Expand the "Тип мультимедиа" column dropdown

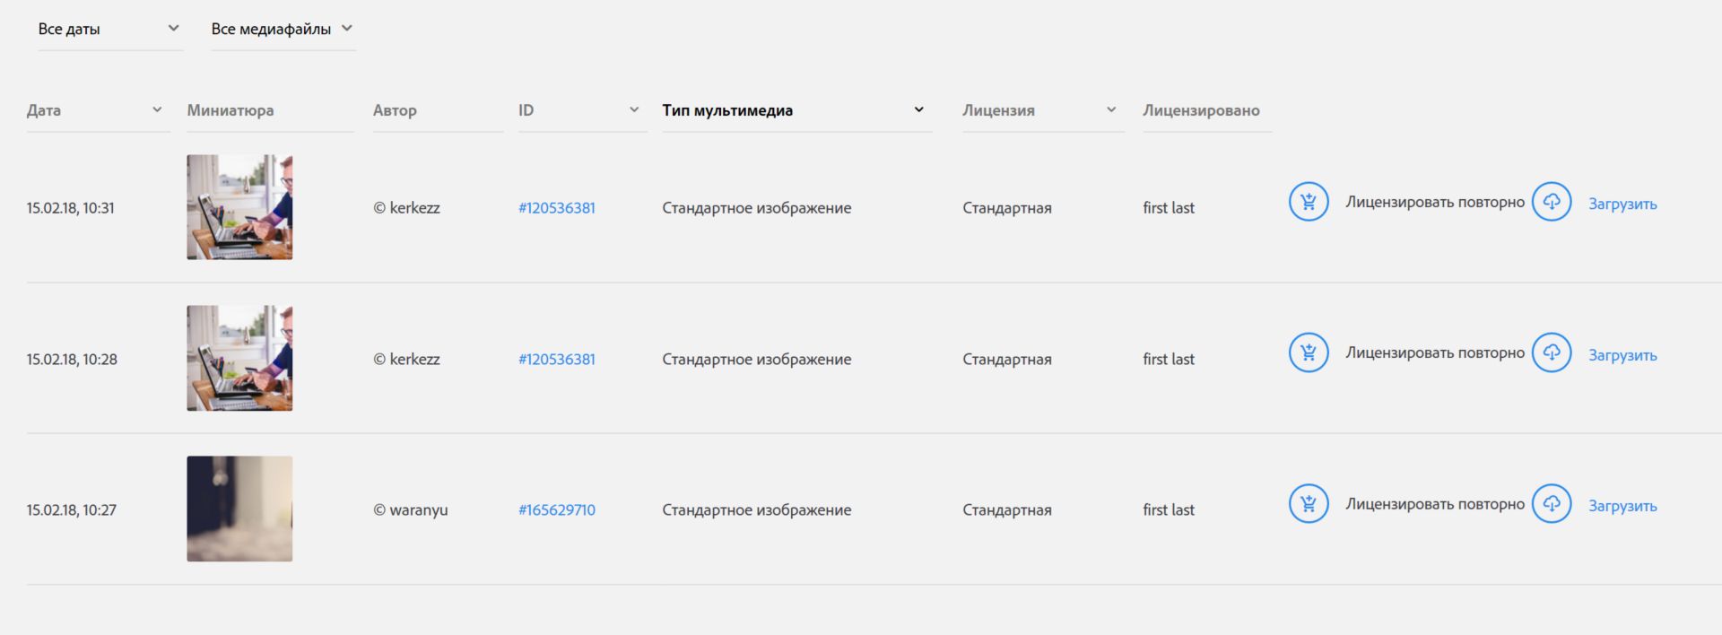click(x=795, y=110)
